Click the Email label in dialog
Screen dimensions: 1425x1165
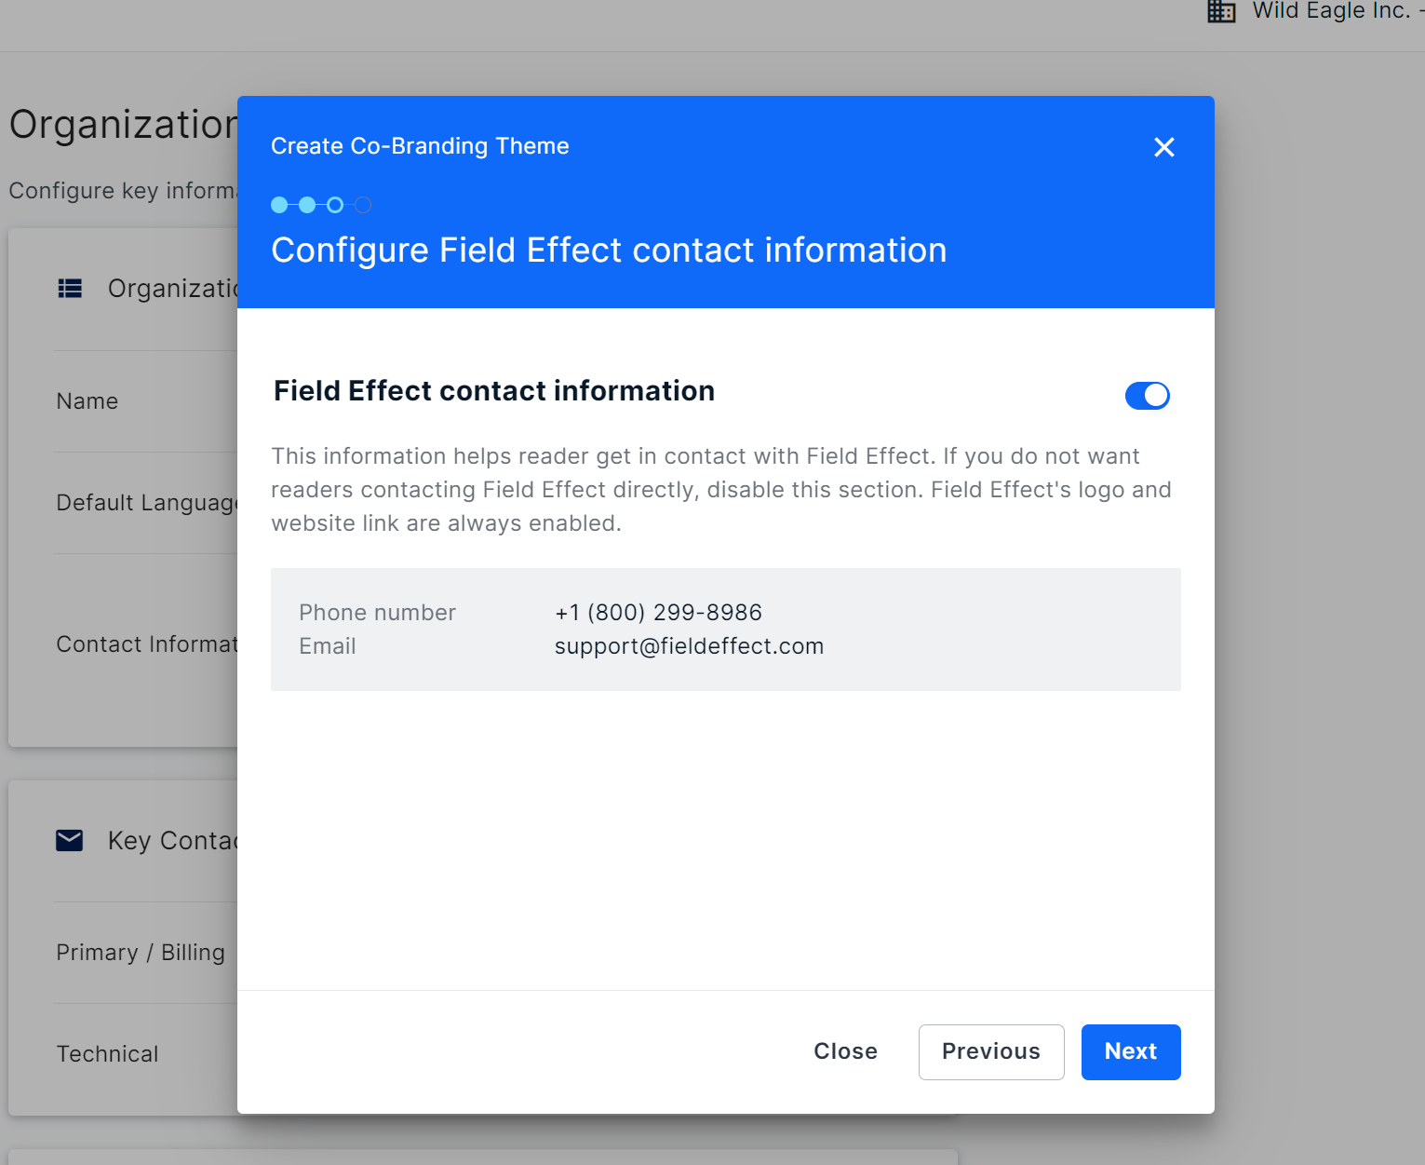328,646
